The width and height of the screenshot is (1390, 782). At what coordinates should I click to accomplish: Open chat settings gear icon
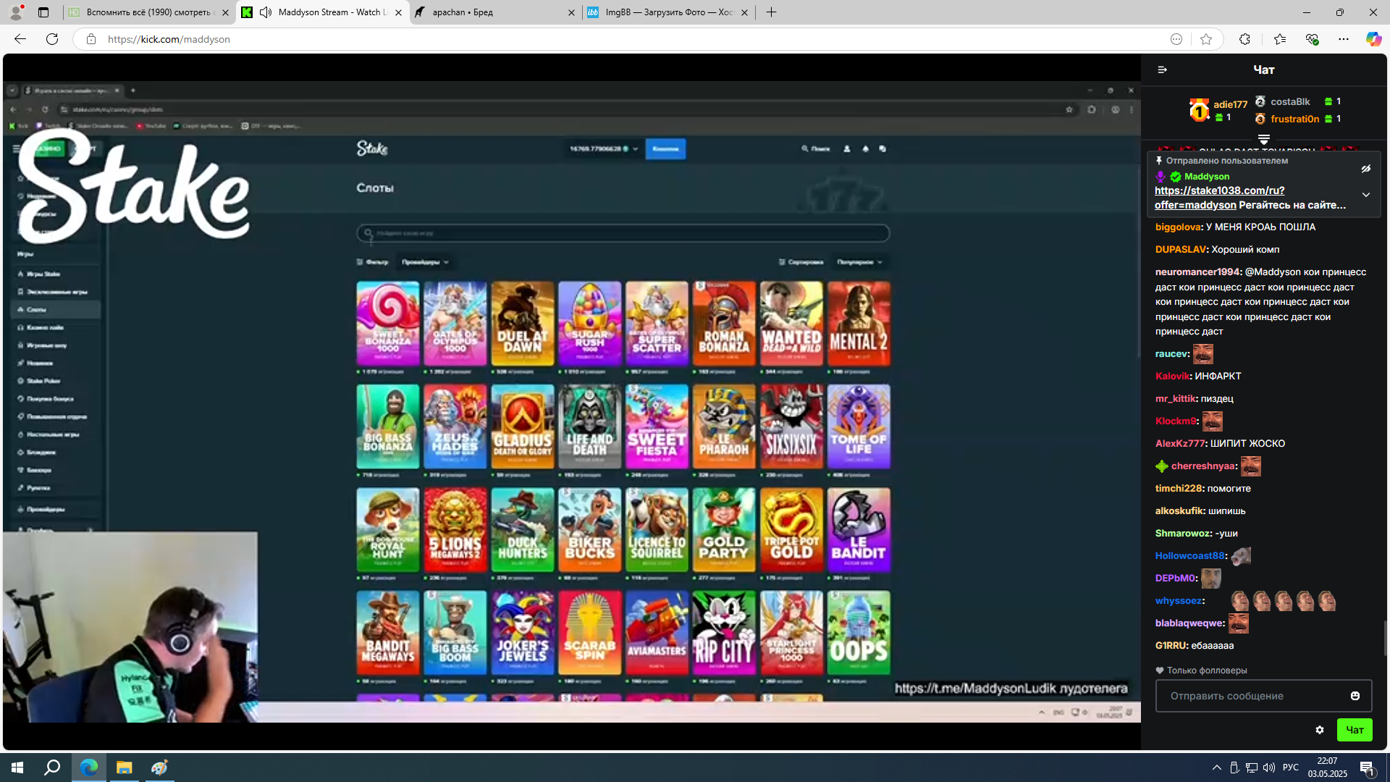tap(1320, 730)
